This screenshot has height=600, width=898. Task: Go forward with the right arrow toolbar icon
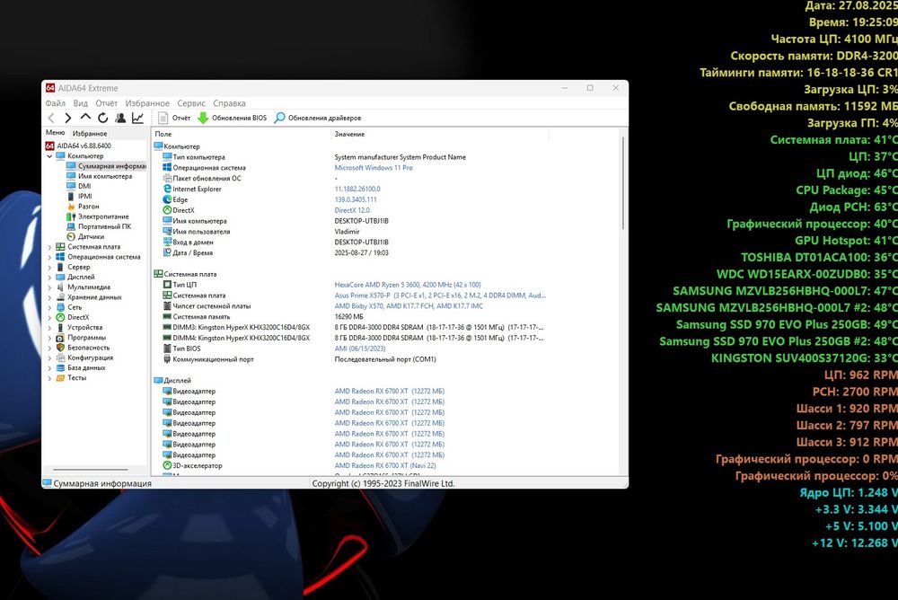click(x=68, y=118)
